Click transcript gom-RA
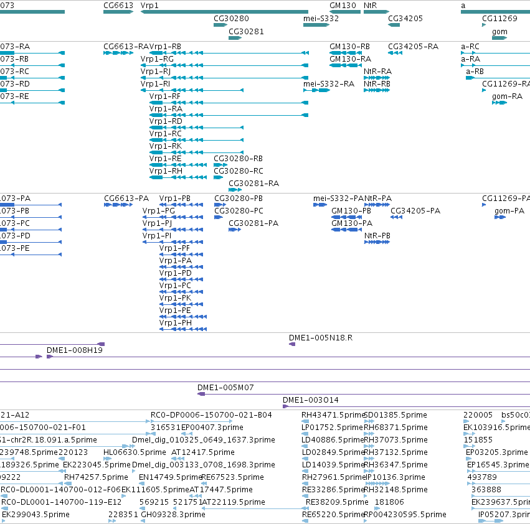Viewport: 530px width, 524px height. pyautogui.click(x=499, y=103)
